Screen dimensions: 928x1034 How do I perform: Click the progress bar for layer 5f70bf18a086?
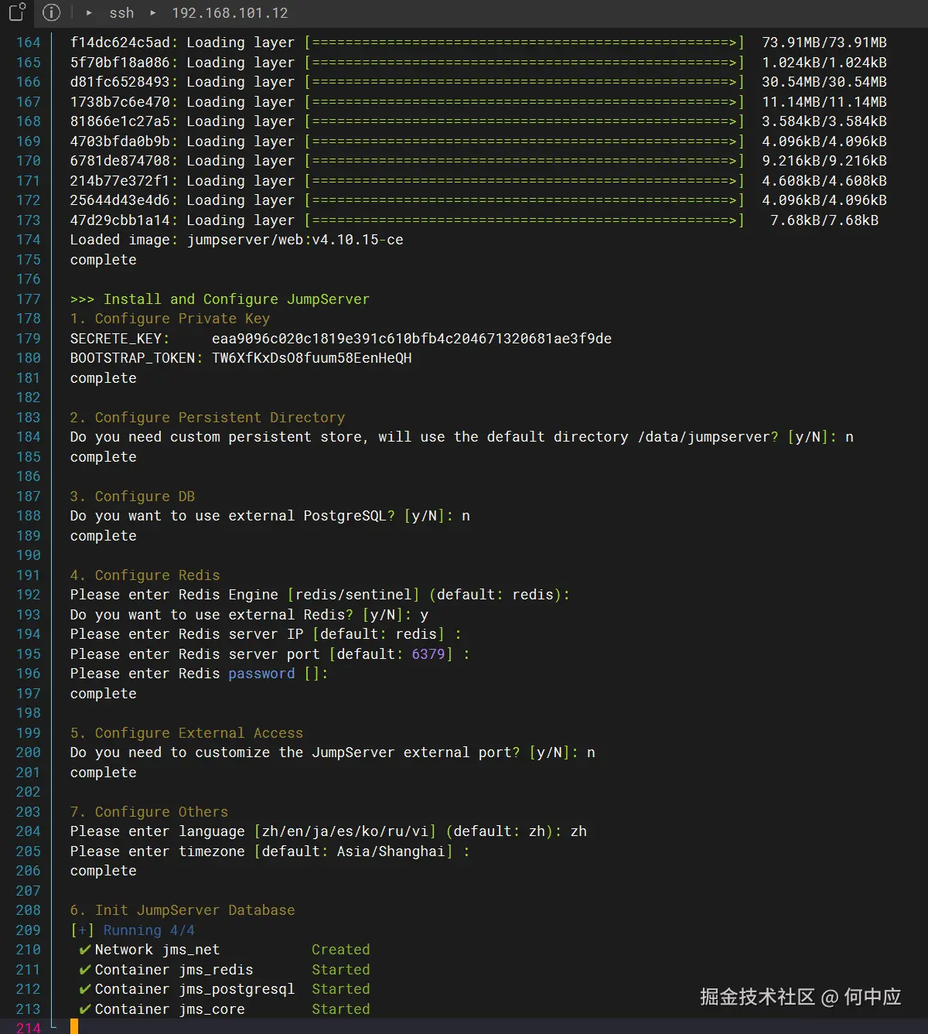coord(524,63)
